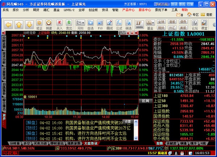Click the news panel scroll up arrow

(x=136, y=122)
